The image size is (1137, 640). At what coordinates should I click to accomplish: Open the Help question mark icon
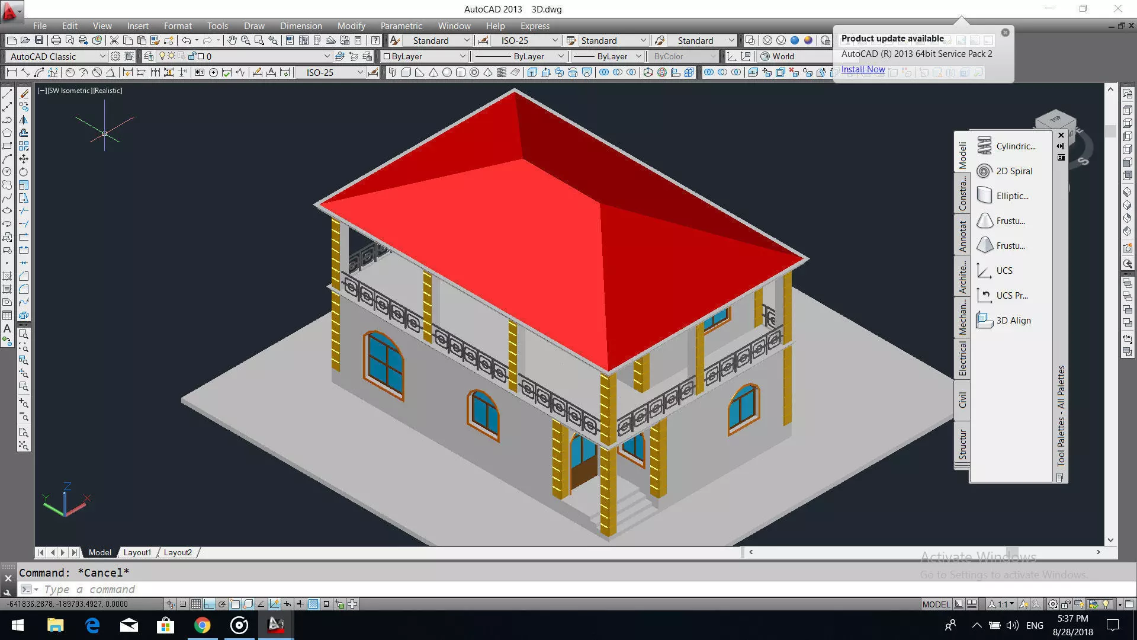375,40
